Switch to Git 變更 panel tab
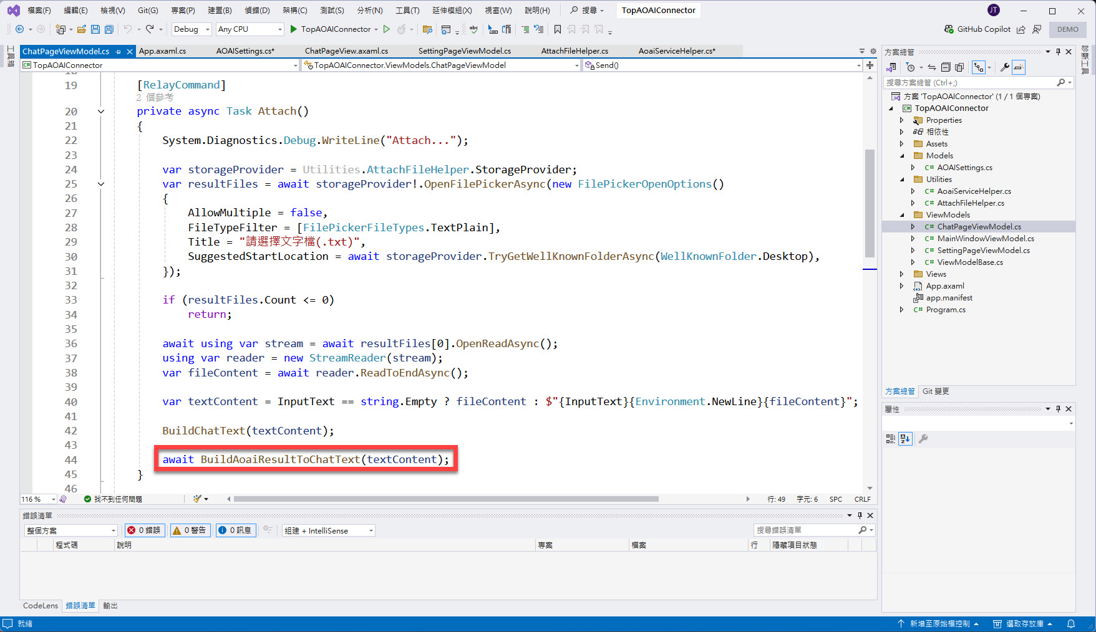The image size is (1096, 632). click(936, 391)
